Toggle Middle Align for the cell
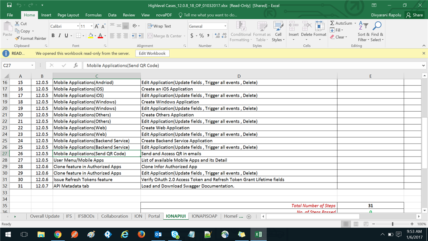Screen dimensions: 428x241 click(x=119, y=26)
